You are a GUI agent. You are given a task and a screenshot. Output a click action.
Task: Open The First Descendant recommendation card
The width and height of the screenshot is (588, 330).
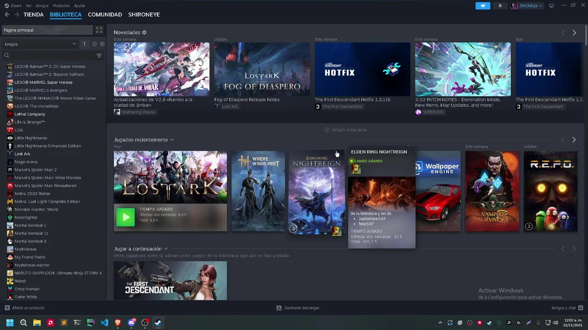click(170, 280)
